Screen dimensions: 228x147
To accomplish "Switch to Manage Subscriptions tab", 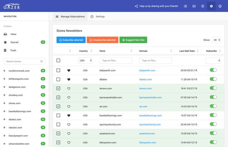I will coord(70,17).
